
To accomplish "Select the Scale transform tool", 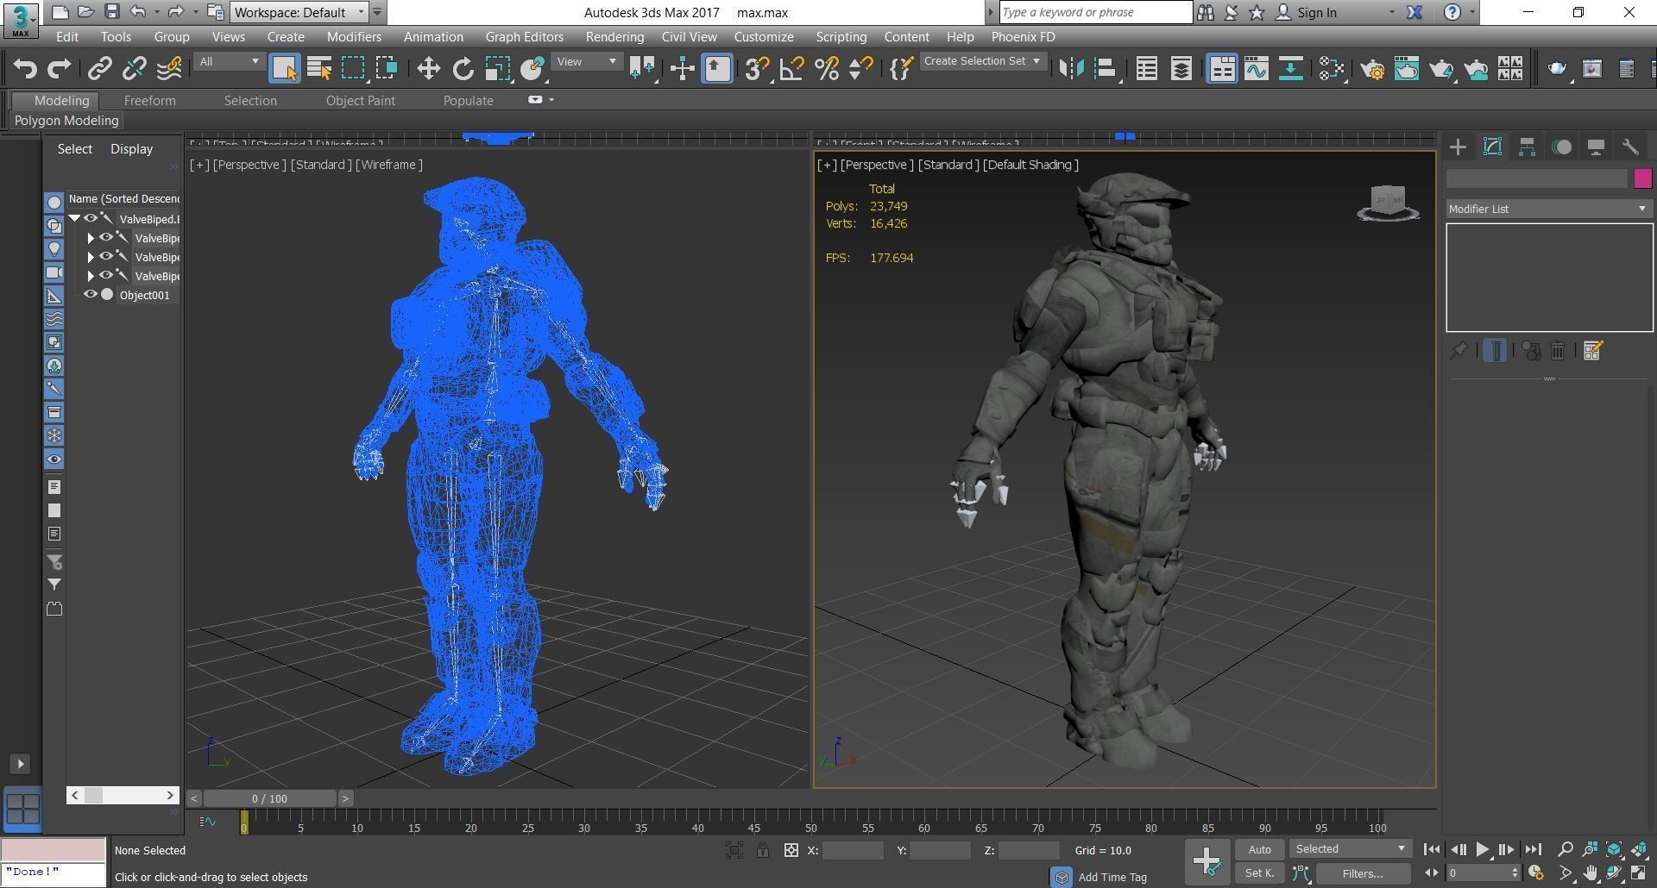I will 497,68.
